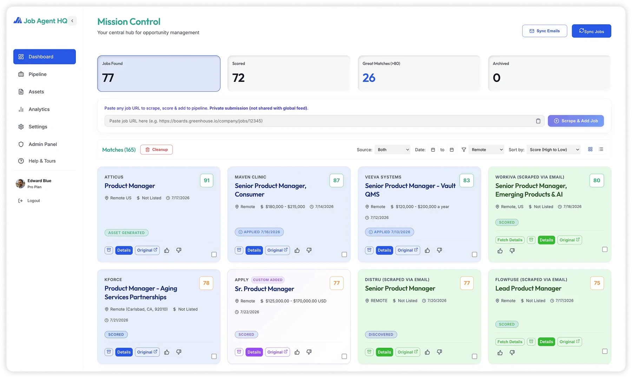The height and width of the screenshot is (378, 632).
Task: Click Scrape & Add Job button
Action: (x=576, y=121)
